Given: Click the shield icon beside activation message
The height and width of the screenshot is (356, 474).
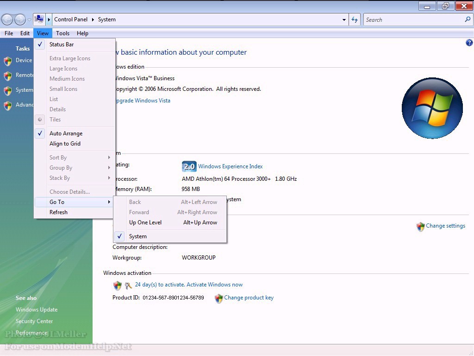Looking at the screenshot, I should (x=117, y=285).
